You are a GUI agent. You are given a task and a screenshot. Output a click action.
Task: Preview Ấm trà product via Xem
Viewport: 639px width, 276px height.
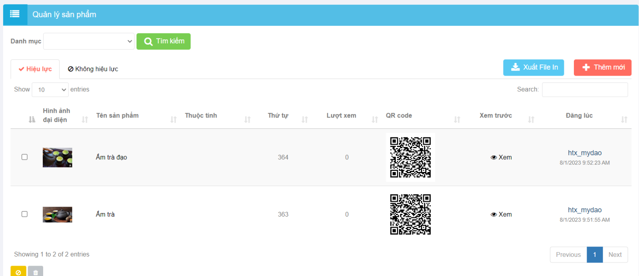(501, 214)
